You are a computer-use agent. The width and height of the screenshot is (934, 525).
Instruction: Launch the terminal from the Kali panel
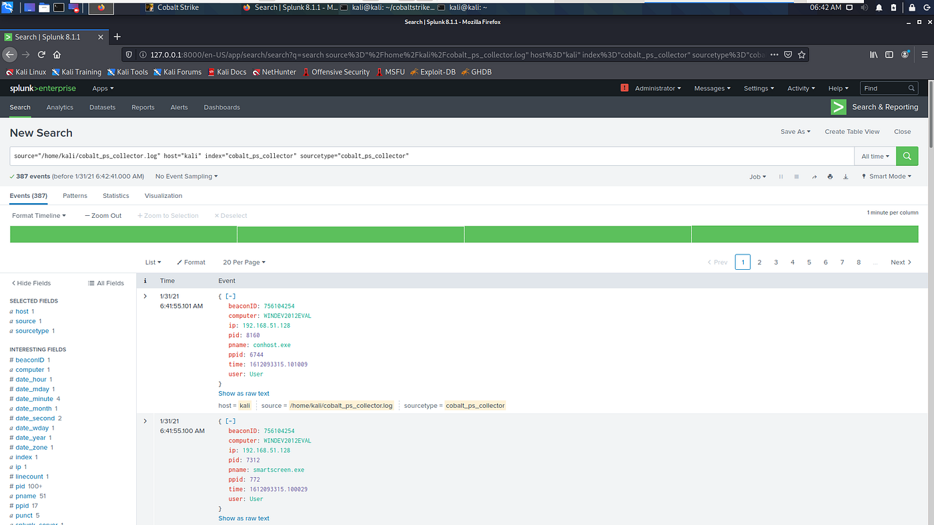coord(59,8)
